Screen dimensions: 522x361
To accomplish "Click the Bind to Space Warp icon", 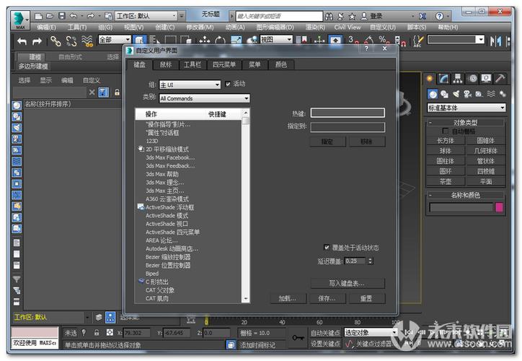I will (87, 41).
